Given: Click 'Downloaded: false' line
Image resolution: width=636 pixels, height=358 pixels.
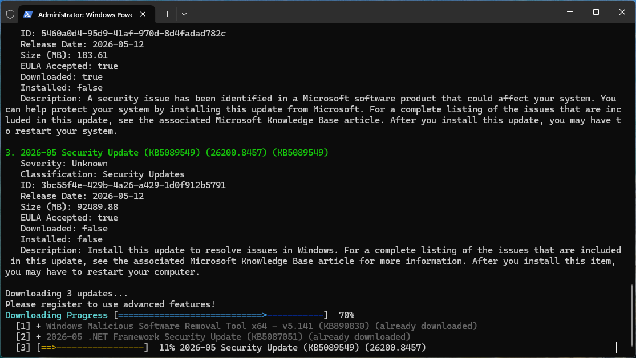Looking at the screenshot, I should pyautogui.click(x=64, y=228).
